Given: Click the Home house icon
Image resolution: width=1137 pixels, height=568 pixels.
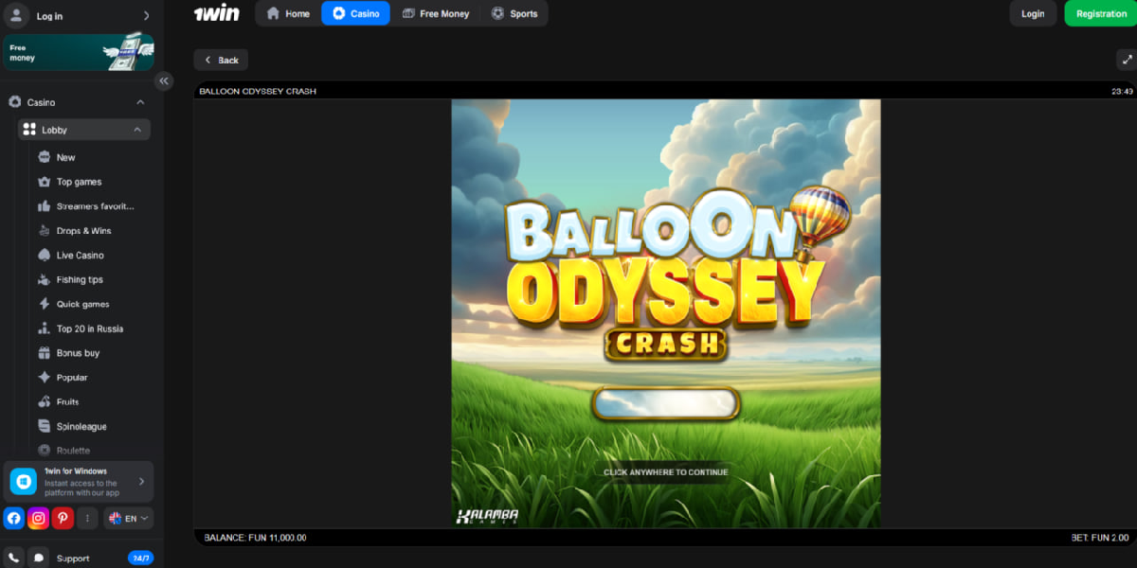Looking at the screenshot, I should (273, 13).
